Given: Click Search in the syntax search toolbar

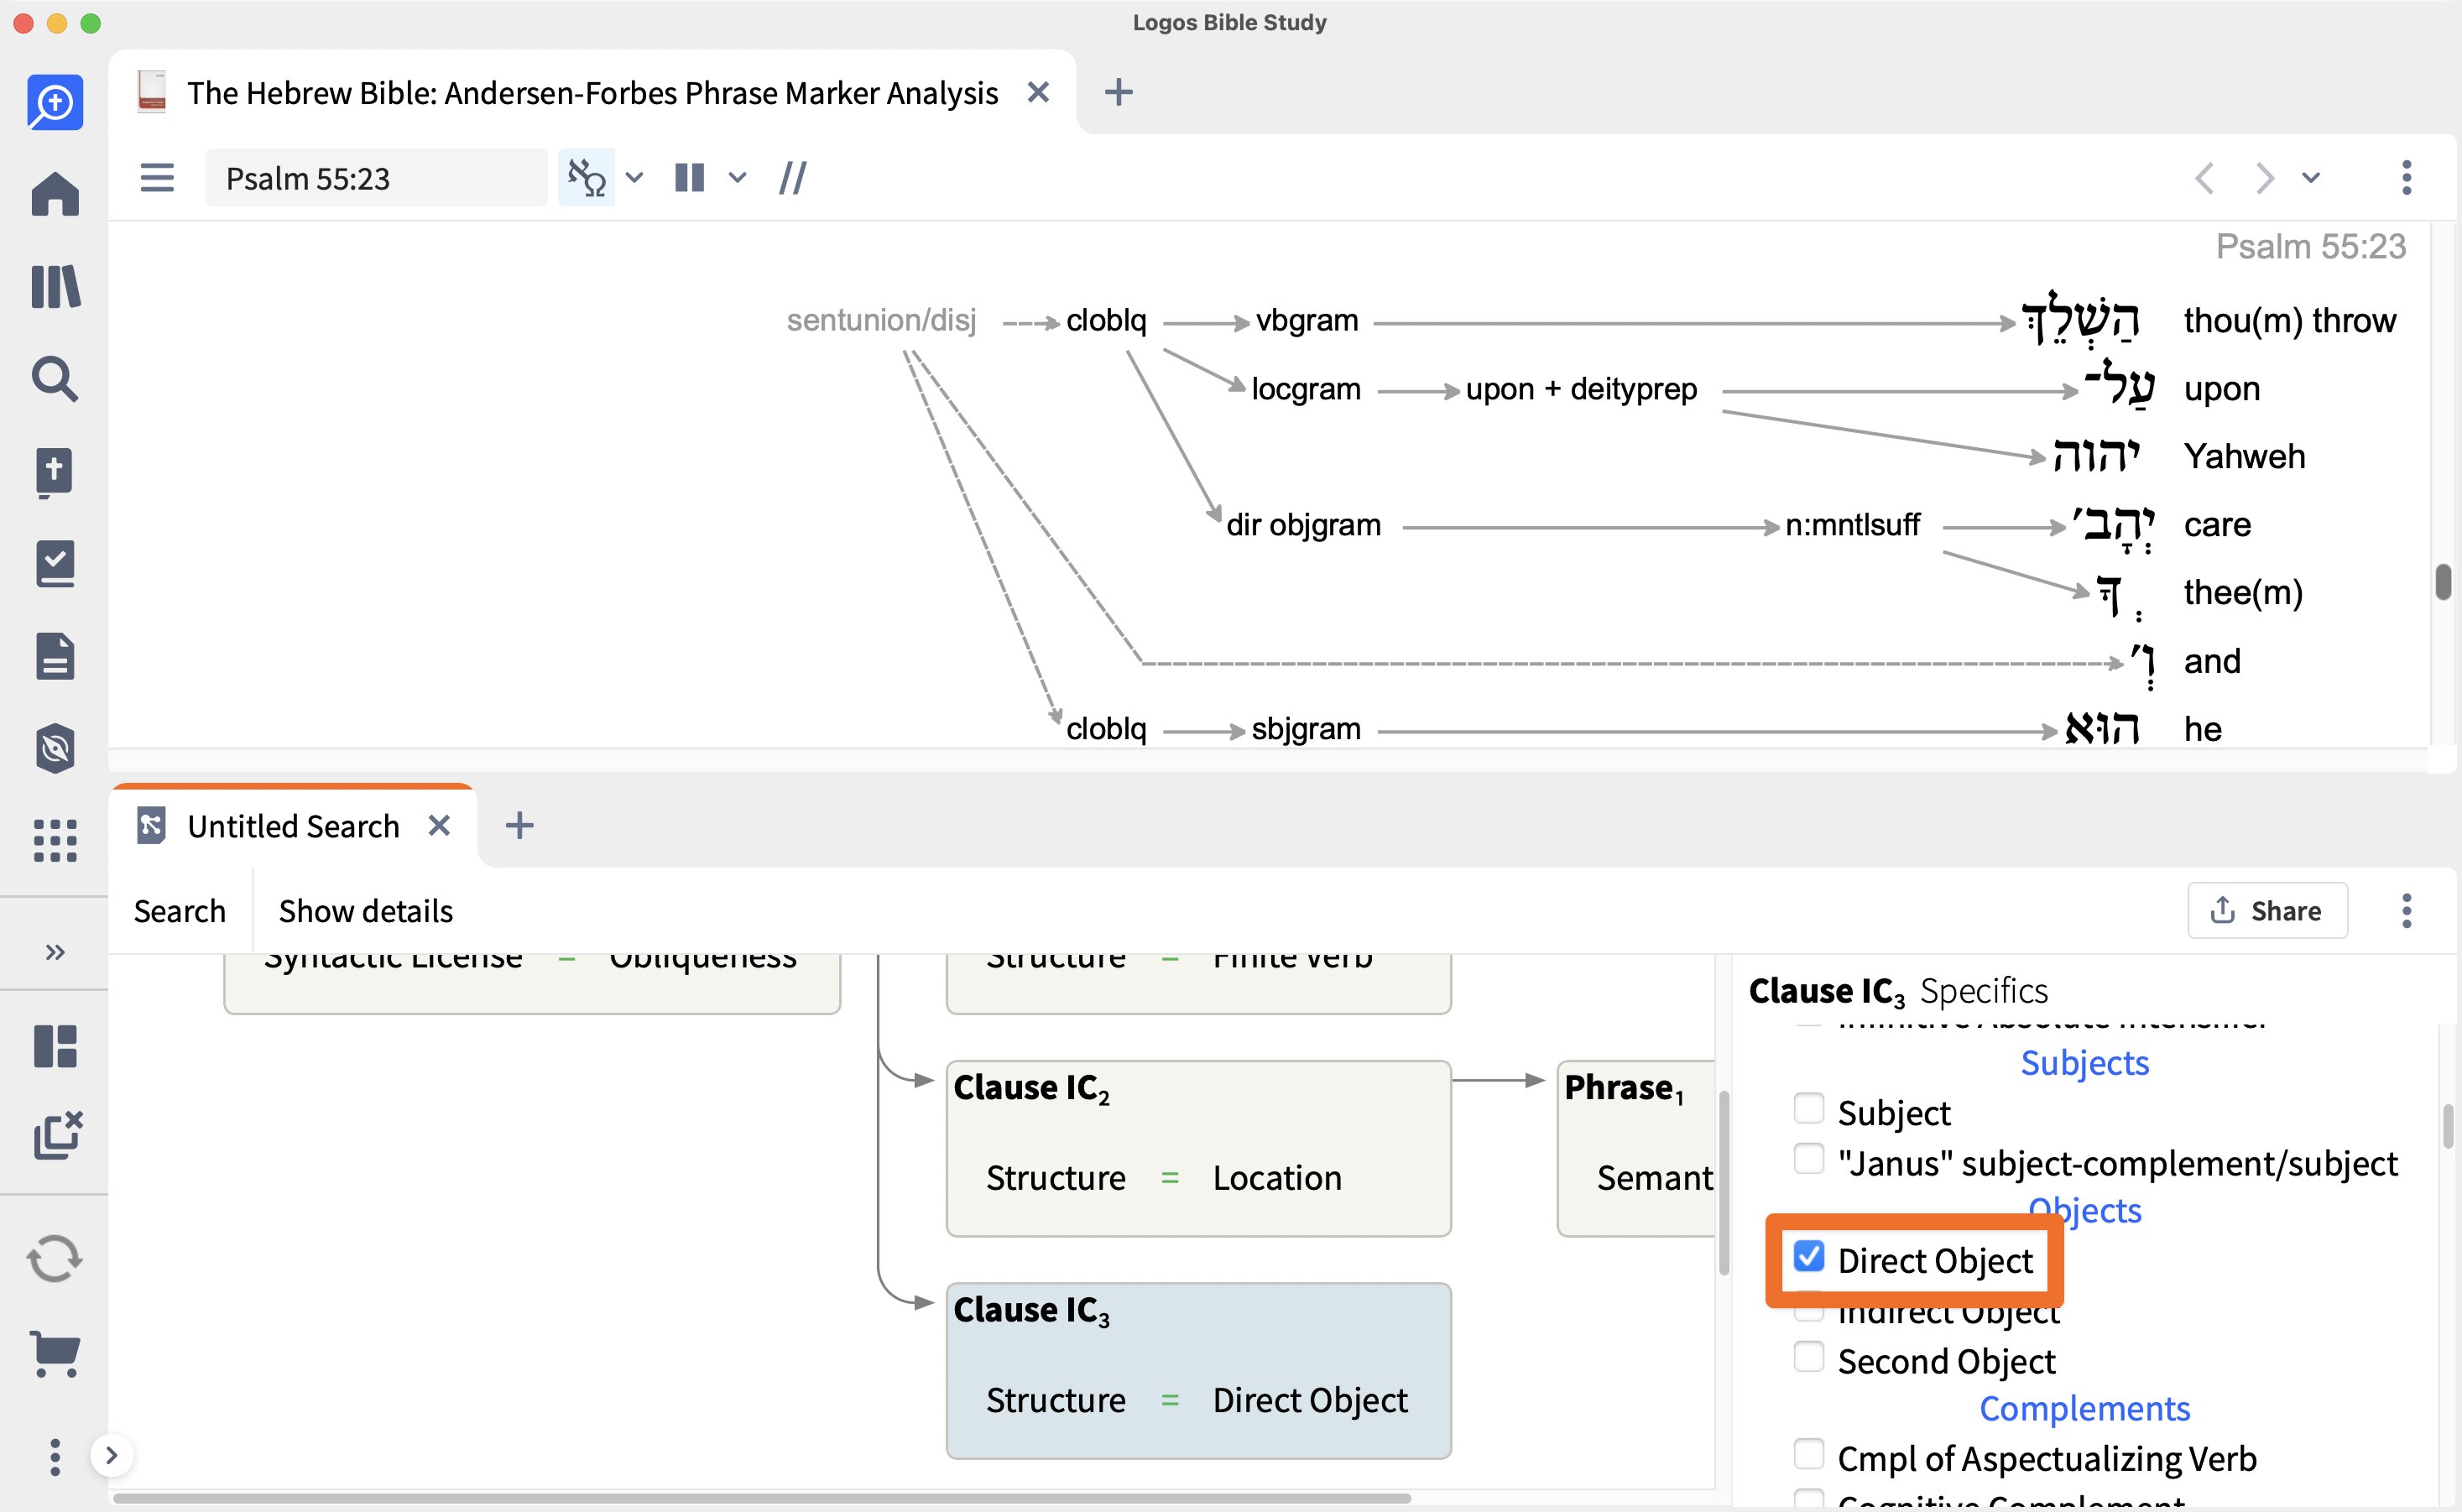Looking at the screenshot, I should [180, 911].
